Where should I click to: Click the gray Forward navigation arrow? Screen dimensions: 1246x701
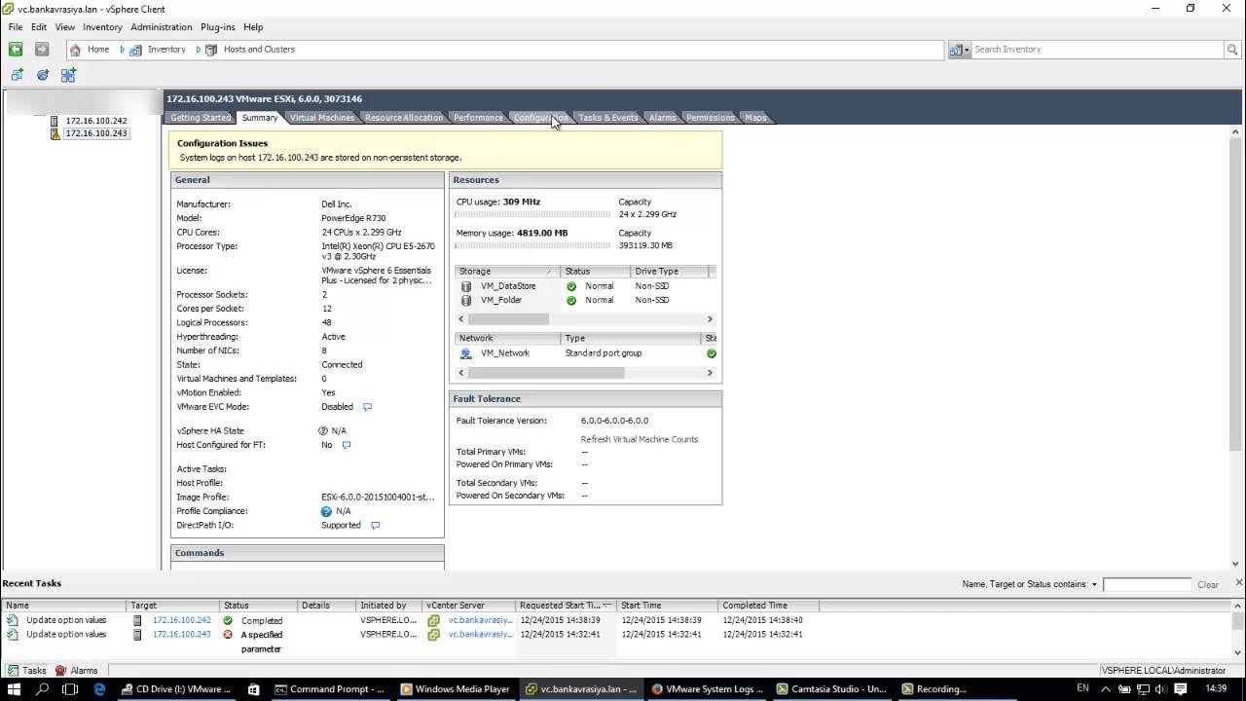point(42,49)
